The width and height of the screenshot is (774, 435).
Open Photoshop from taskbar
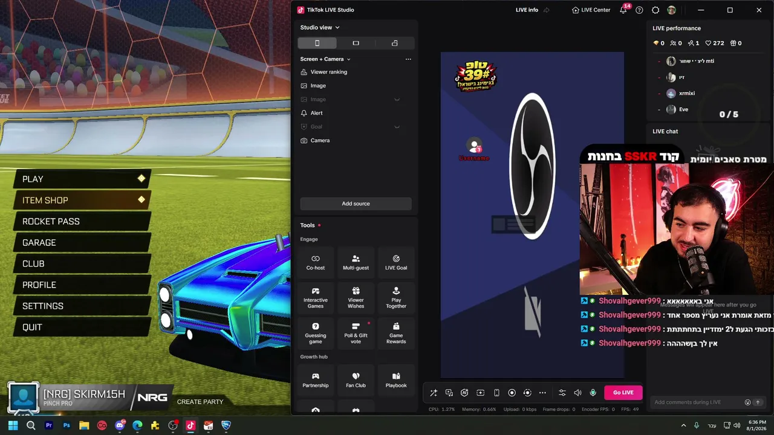[x=67, y=425]
